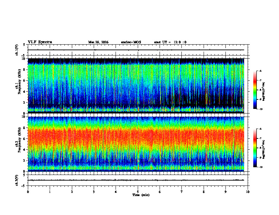This screenshot has width=279, height=215.
Task: Click the "7" tick on the time axis
Action: [x=182, y=192]
